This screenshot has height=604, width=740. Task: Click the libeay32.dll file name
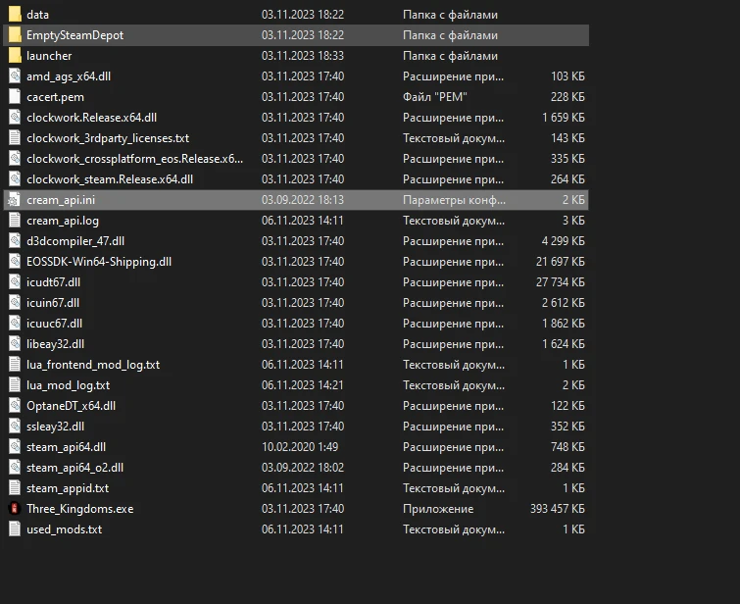click(55, 344)
